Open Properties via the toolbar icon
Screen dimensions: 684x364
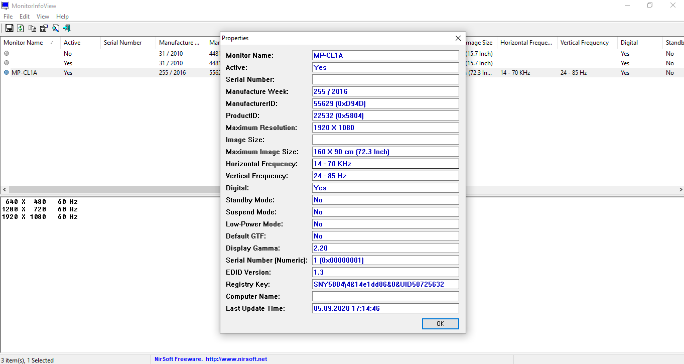pos(44,28)
